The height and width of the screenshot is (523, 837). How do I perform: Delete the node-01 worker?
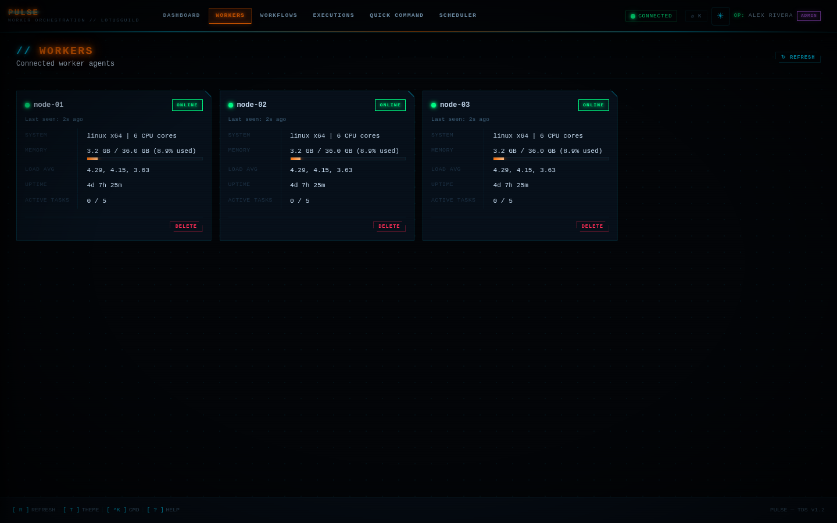click(x=186, y=227)
